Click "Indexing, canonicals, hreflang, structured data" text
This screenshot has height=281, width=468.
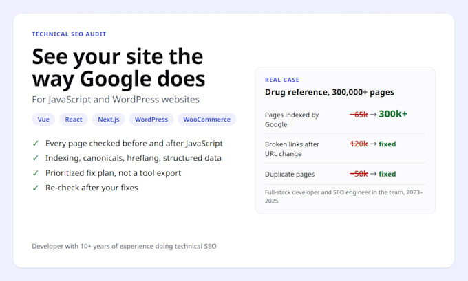click(134, 158)
